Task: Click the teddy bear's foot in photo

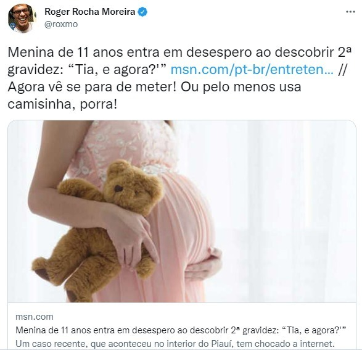Action: tap(42, 270)
